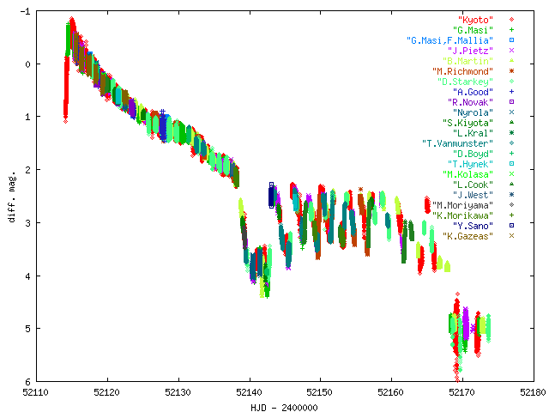Image resolution: width=549 pixels, height=412 pixels.
Task: Click the "J.Pietz" legend label
Action: [x=471, y=51]
